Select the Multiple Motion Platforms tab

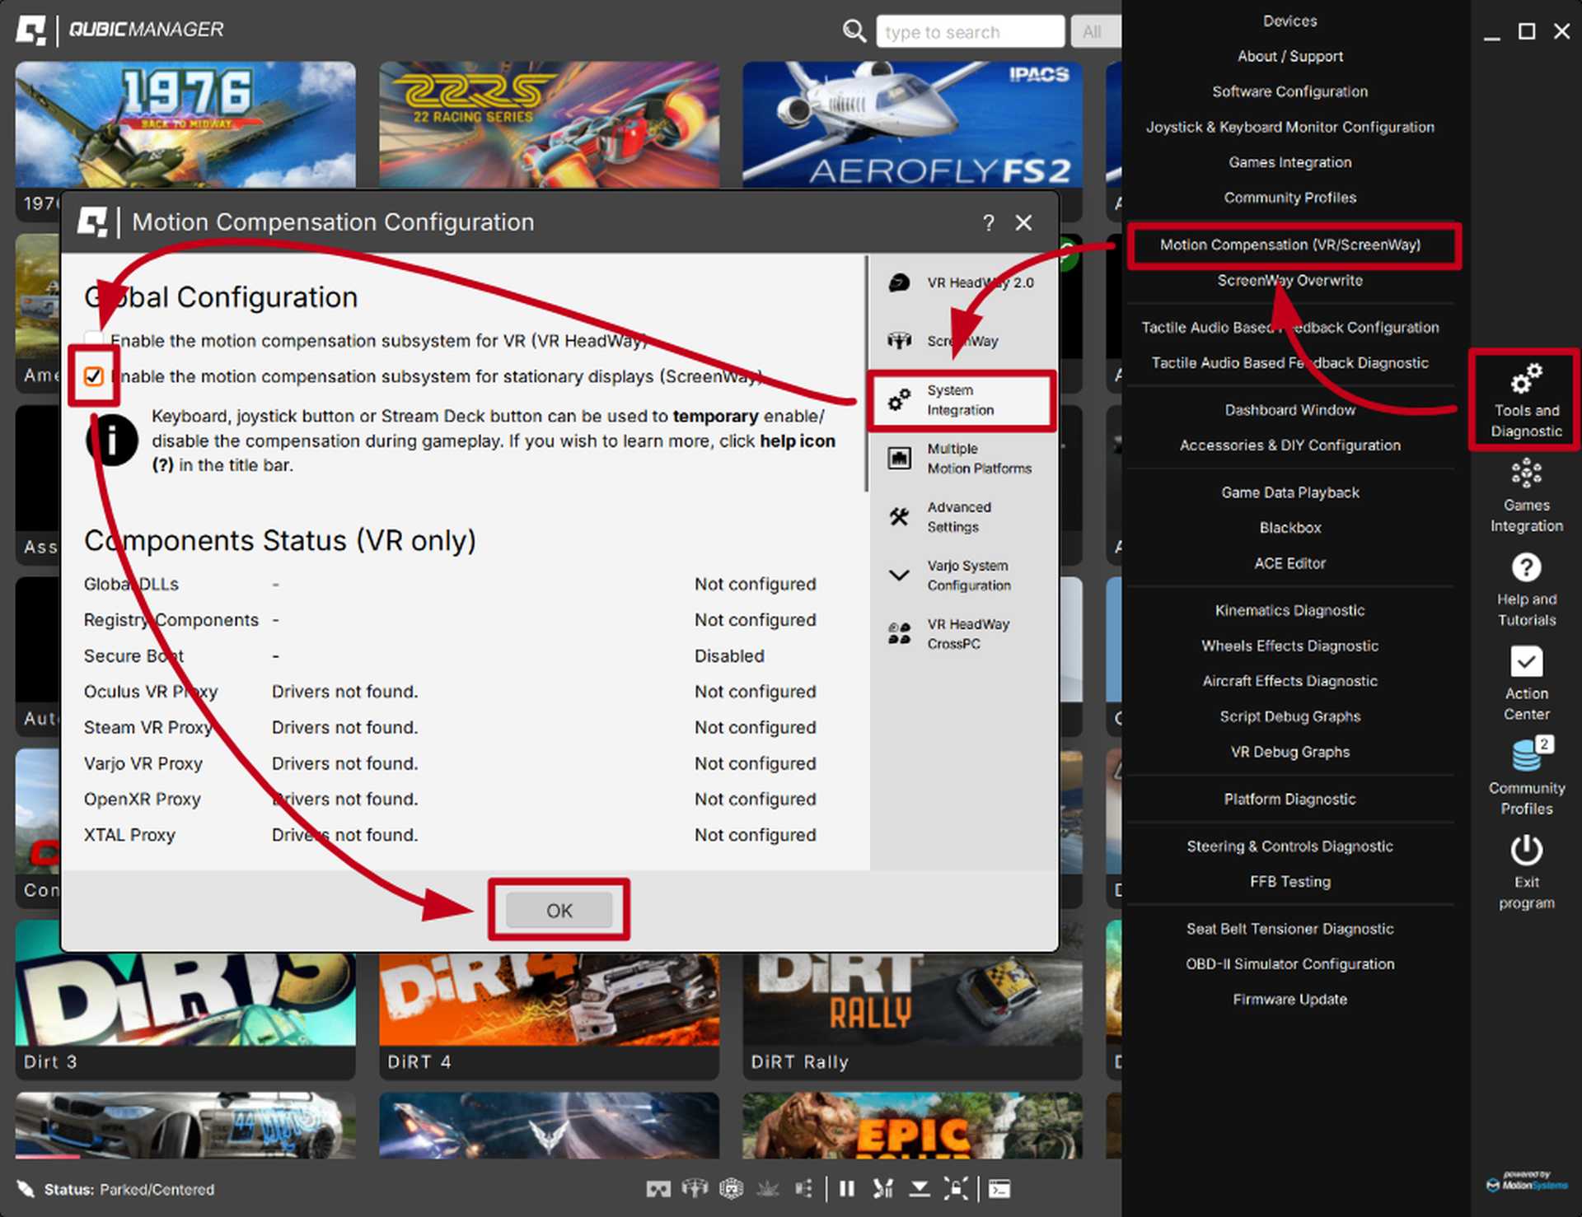pos(962,459)
